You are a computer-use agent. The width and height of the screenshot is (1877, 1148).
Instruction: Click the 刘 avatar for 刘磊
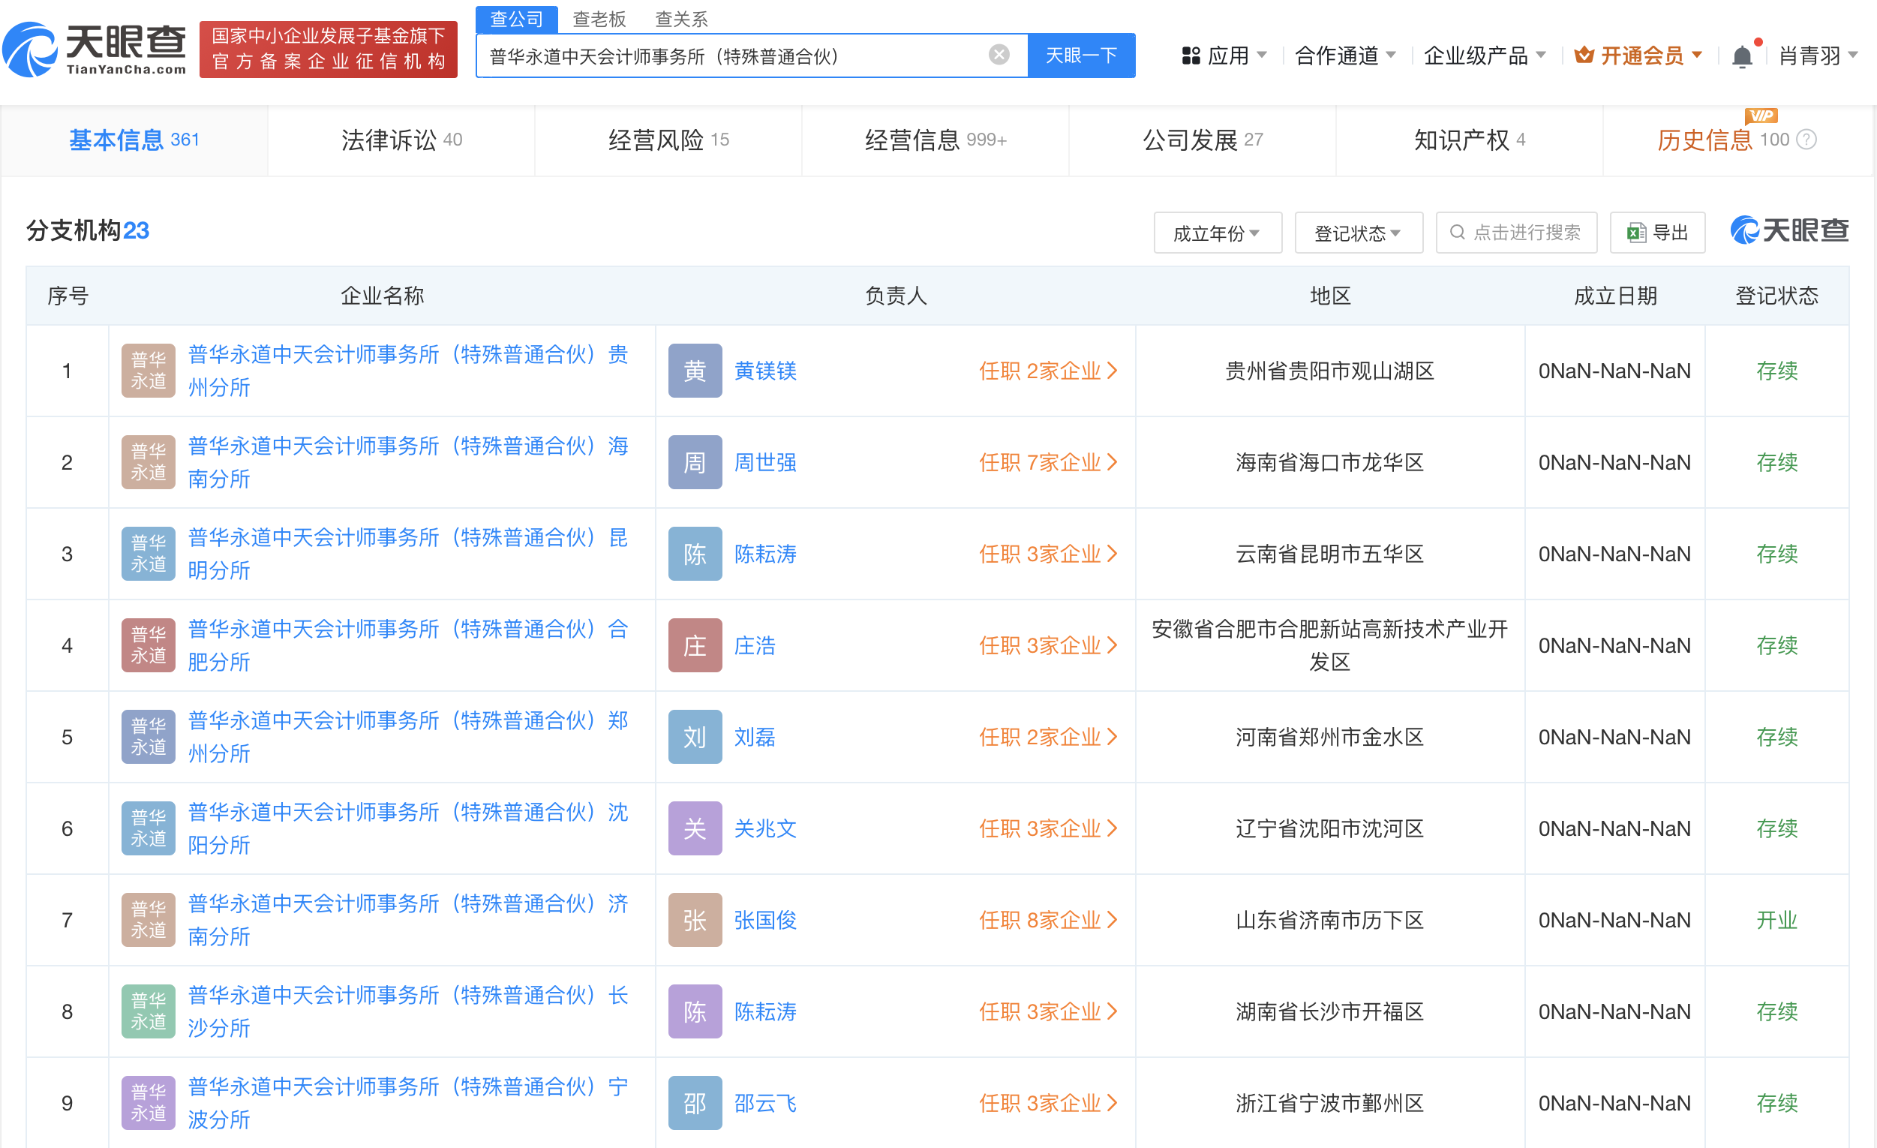pyautogui.click(x=695, y=737)
